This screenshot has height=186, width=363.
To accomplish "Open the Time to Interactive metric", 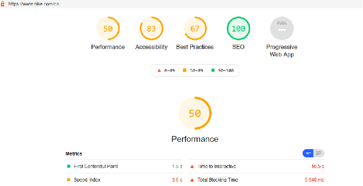I will [257, 167].
